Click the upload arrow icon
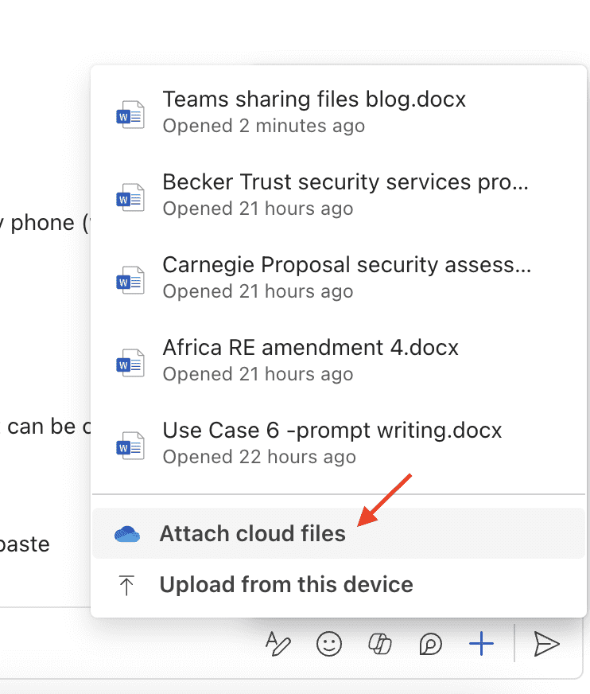590x694 pixels. click(x=126, y=585)
